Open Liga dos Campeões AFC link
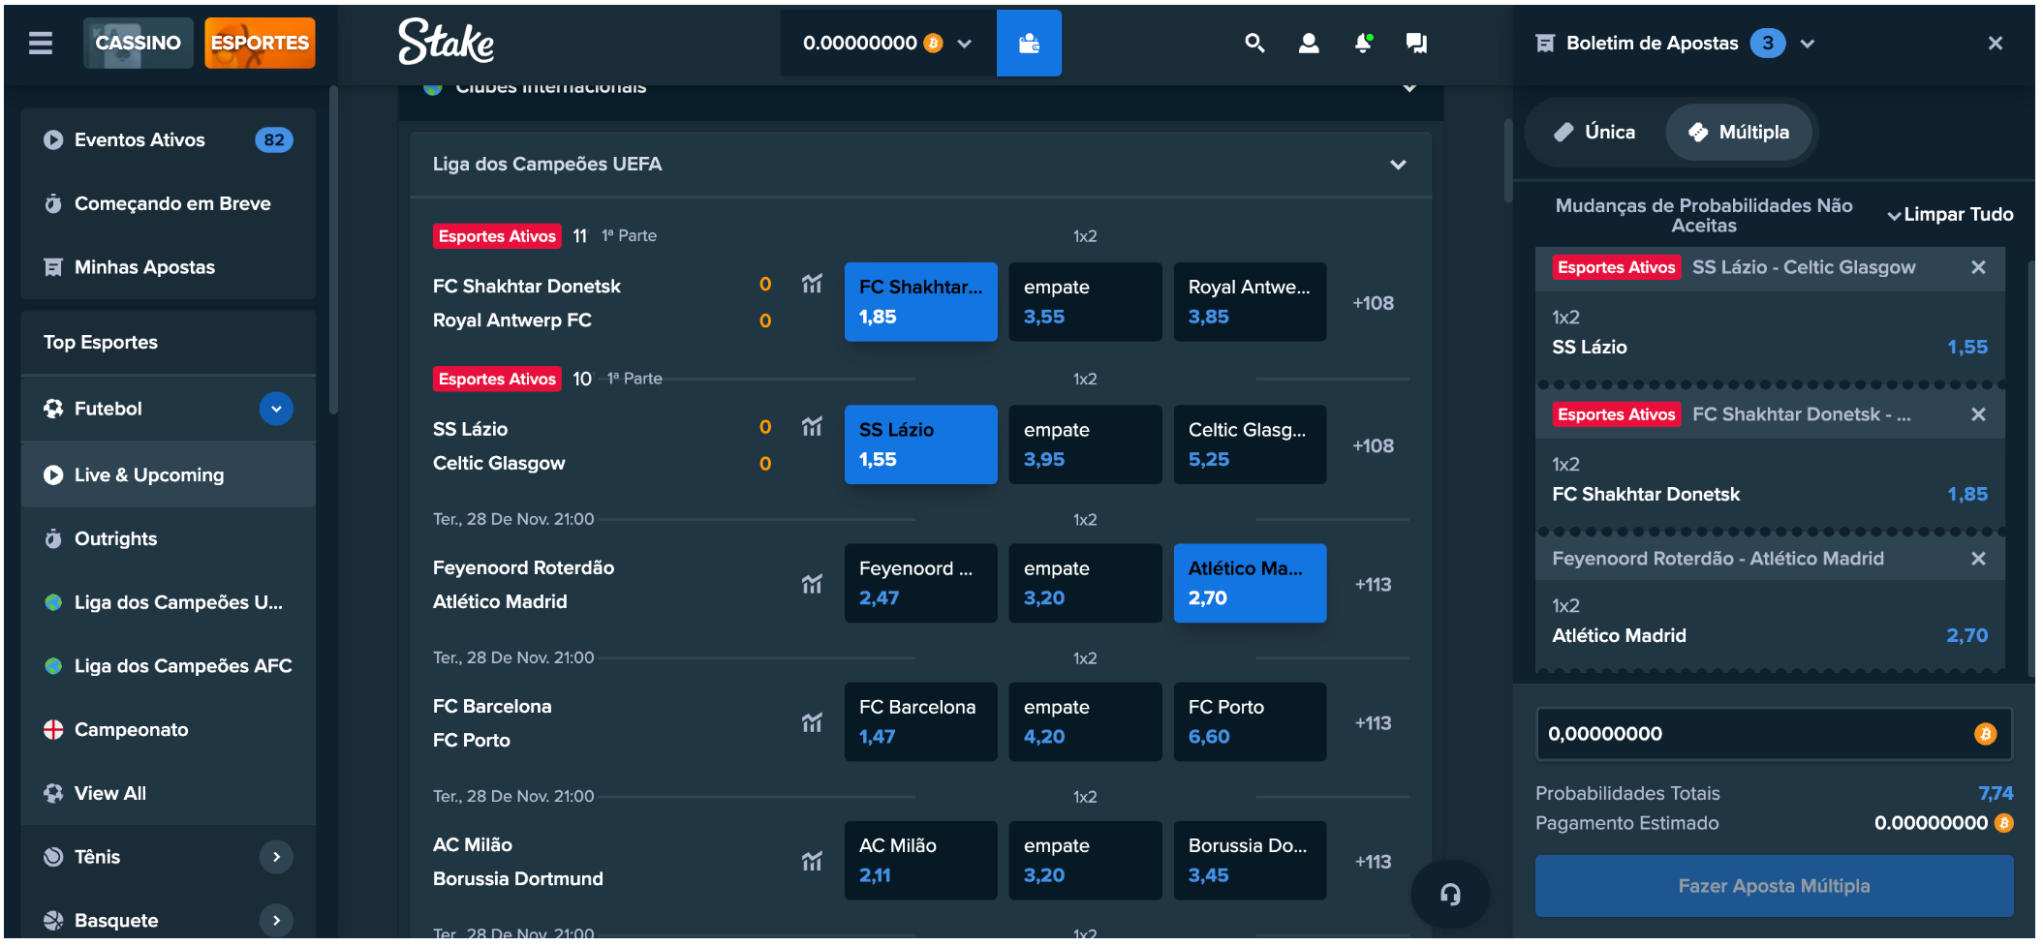Screen dimensions: 2043x946 (168, 666)
